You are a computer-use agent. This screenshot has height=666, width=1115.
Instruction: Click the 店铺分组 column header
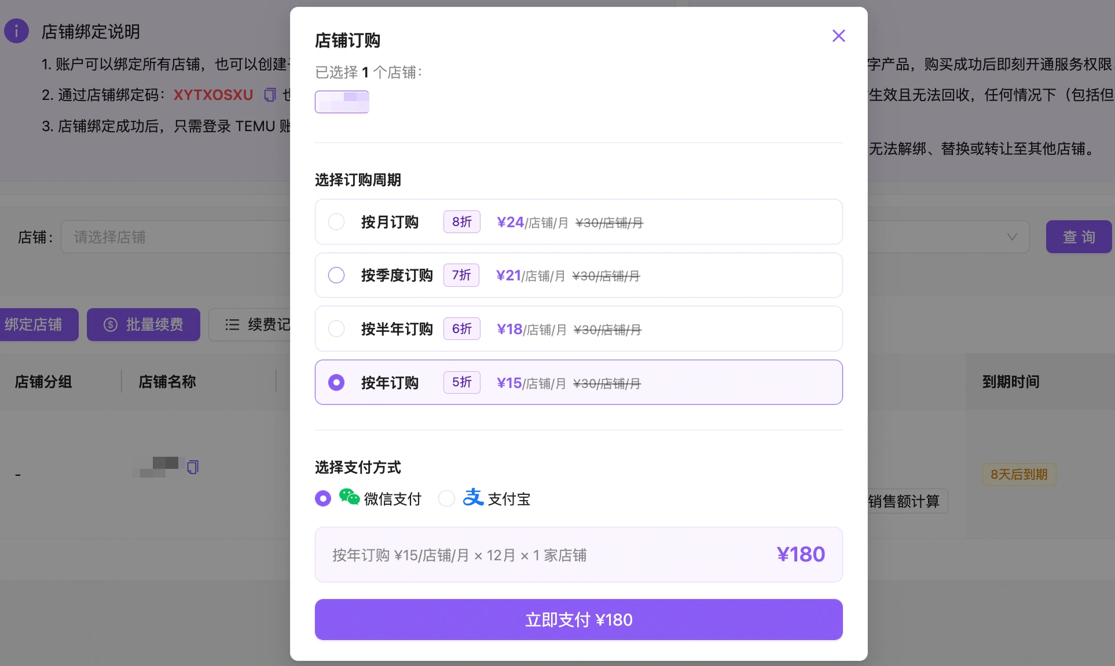[44, 382]
